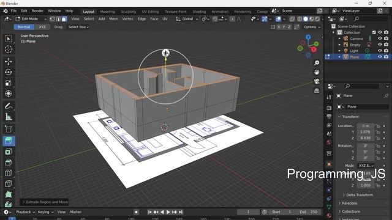The width and height of the screenshot is (392, 220).
Task: Switch to the UV Editing workspace tab
Action: click(150, 12)
